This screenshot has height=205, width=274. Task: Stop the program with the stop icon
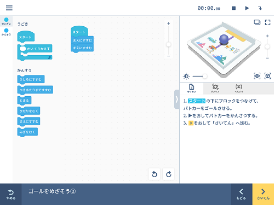pyautogui.click(x=233, y=8)
